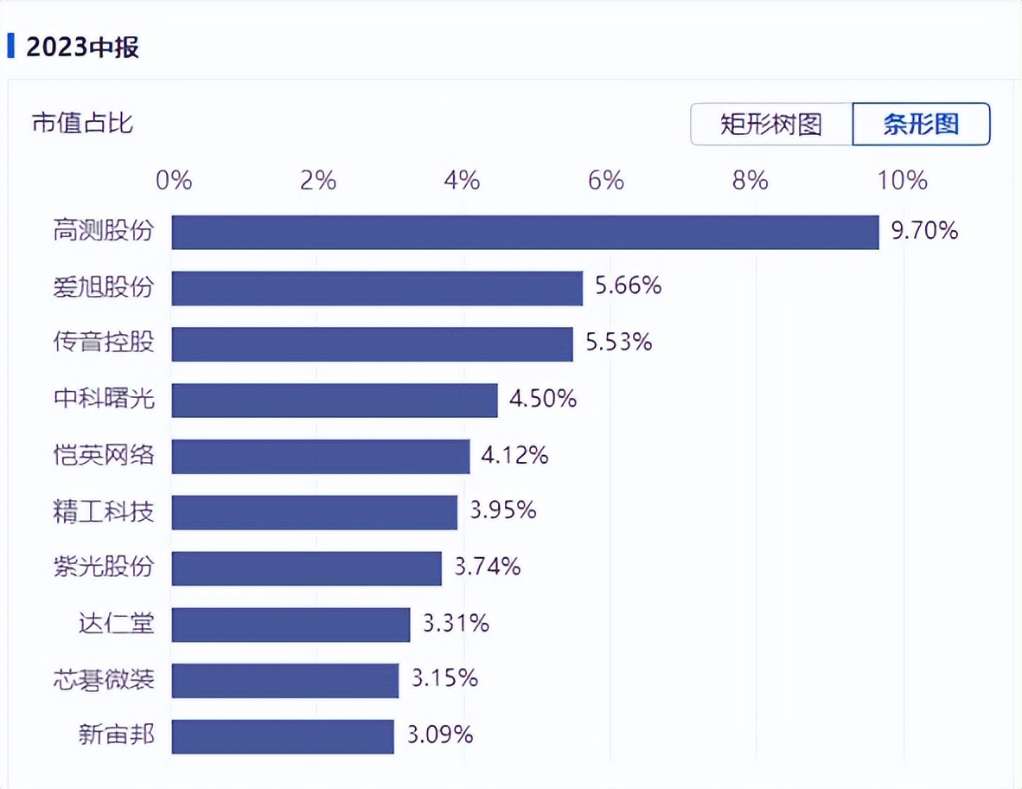Click the 恺英网络 bar

tap(321, 456)
